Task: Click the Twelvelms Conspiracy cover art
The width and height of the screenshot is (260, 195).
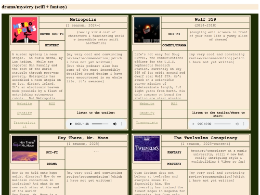Action: coord(147,148)
